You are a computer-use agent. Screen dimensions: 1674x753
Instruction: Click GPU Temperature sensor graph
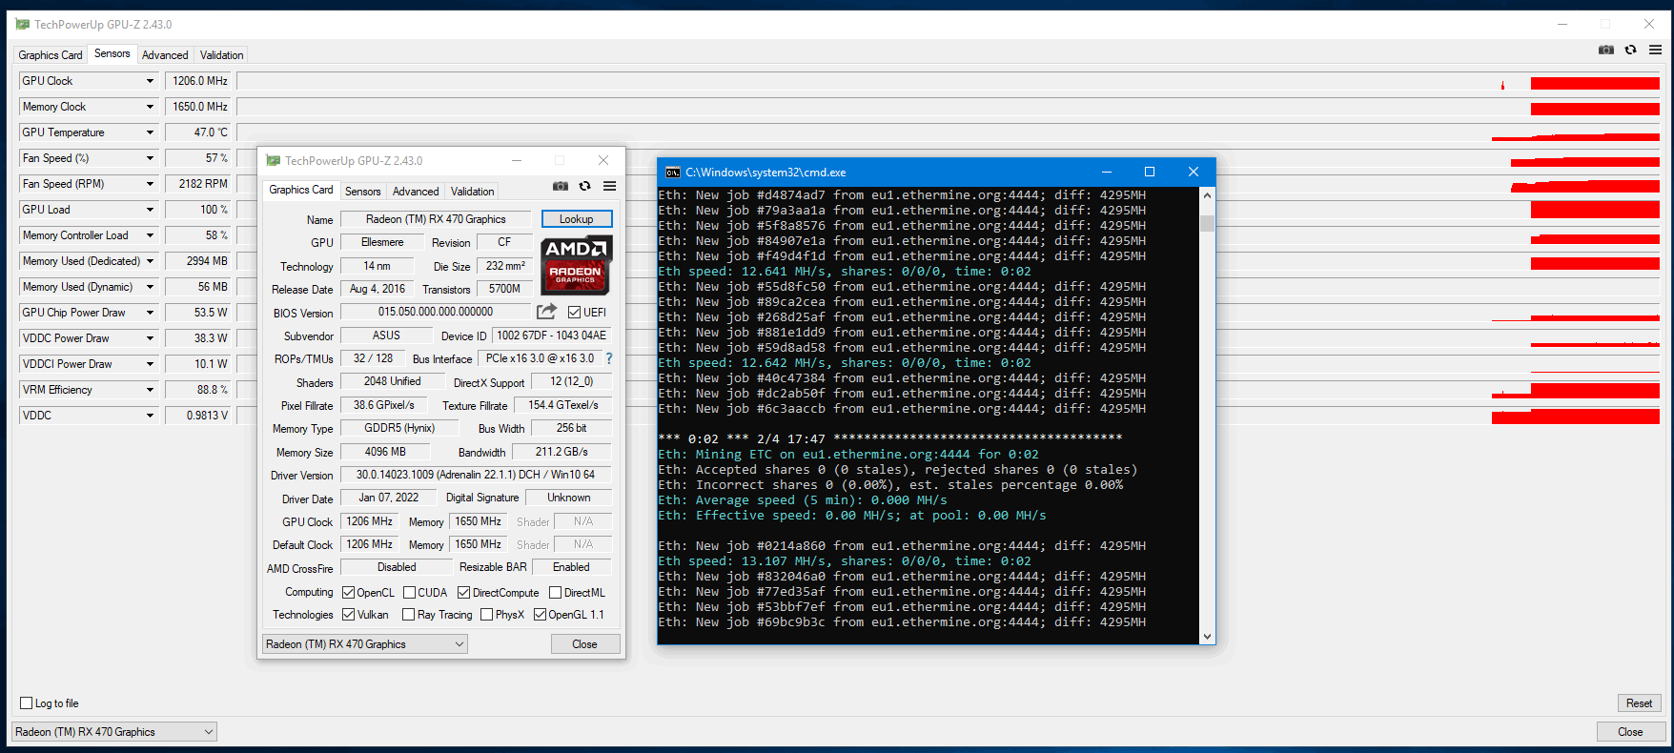coord(949,132)
